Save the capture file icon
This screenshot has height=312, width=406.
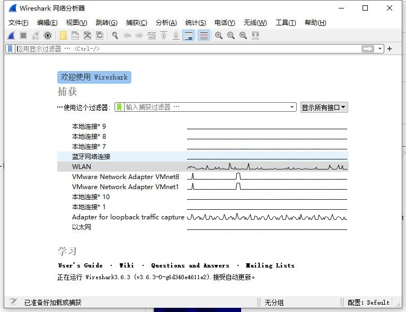[75, 35]
